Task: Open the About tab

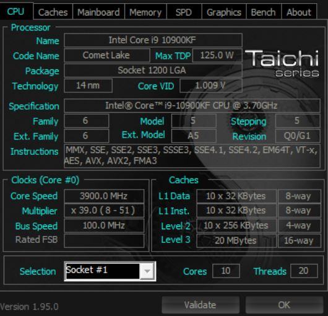Action: (x=299, y=12)
